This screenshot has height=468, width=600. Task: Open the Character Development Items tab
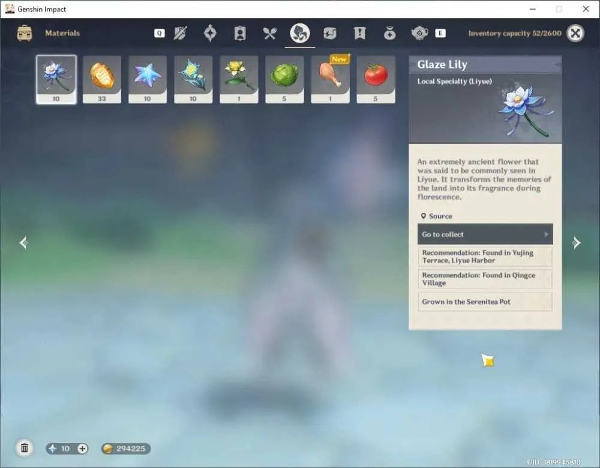[240, 33]
